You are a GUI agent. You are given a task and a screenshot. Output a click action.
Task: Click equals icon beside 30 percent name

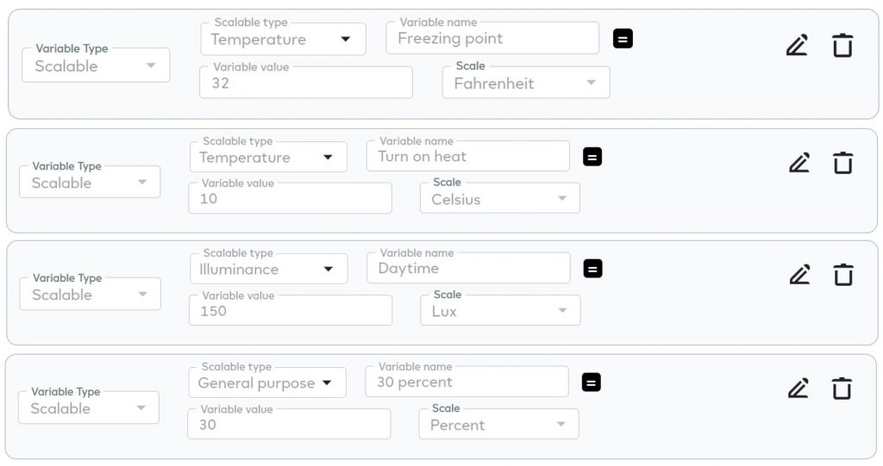pyautogui.click(x=591, y=382)
